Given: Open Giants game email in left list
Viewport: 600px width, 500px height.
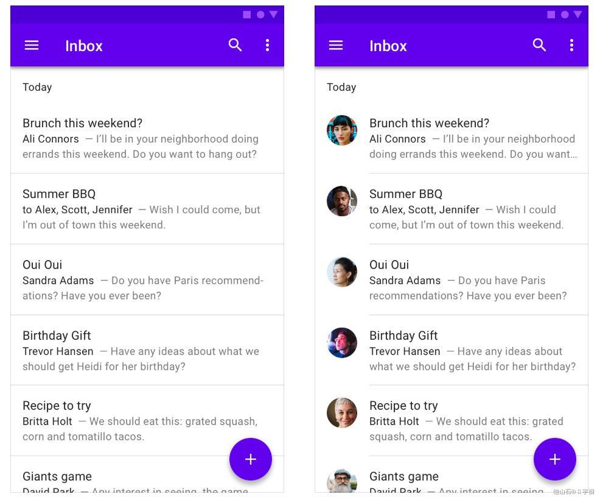Looking at the screenshot, I should tap(147, 474).
